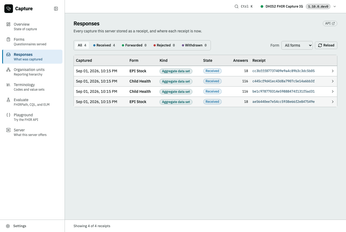This screenshot has height=232, width=346.
Task: Expand the receipt row be1c978770314e59 chevron
Action: 333,91
